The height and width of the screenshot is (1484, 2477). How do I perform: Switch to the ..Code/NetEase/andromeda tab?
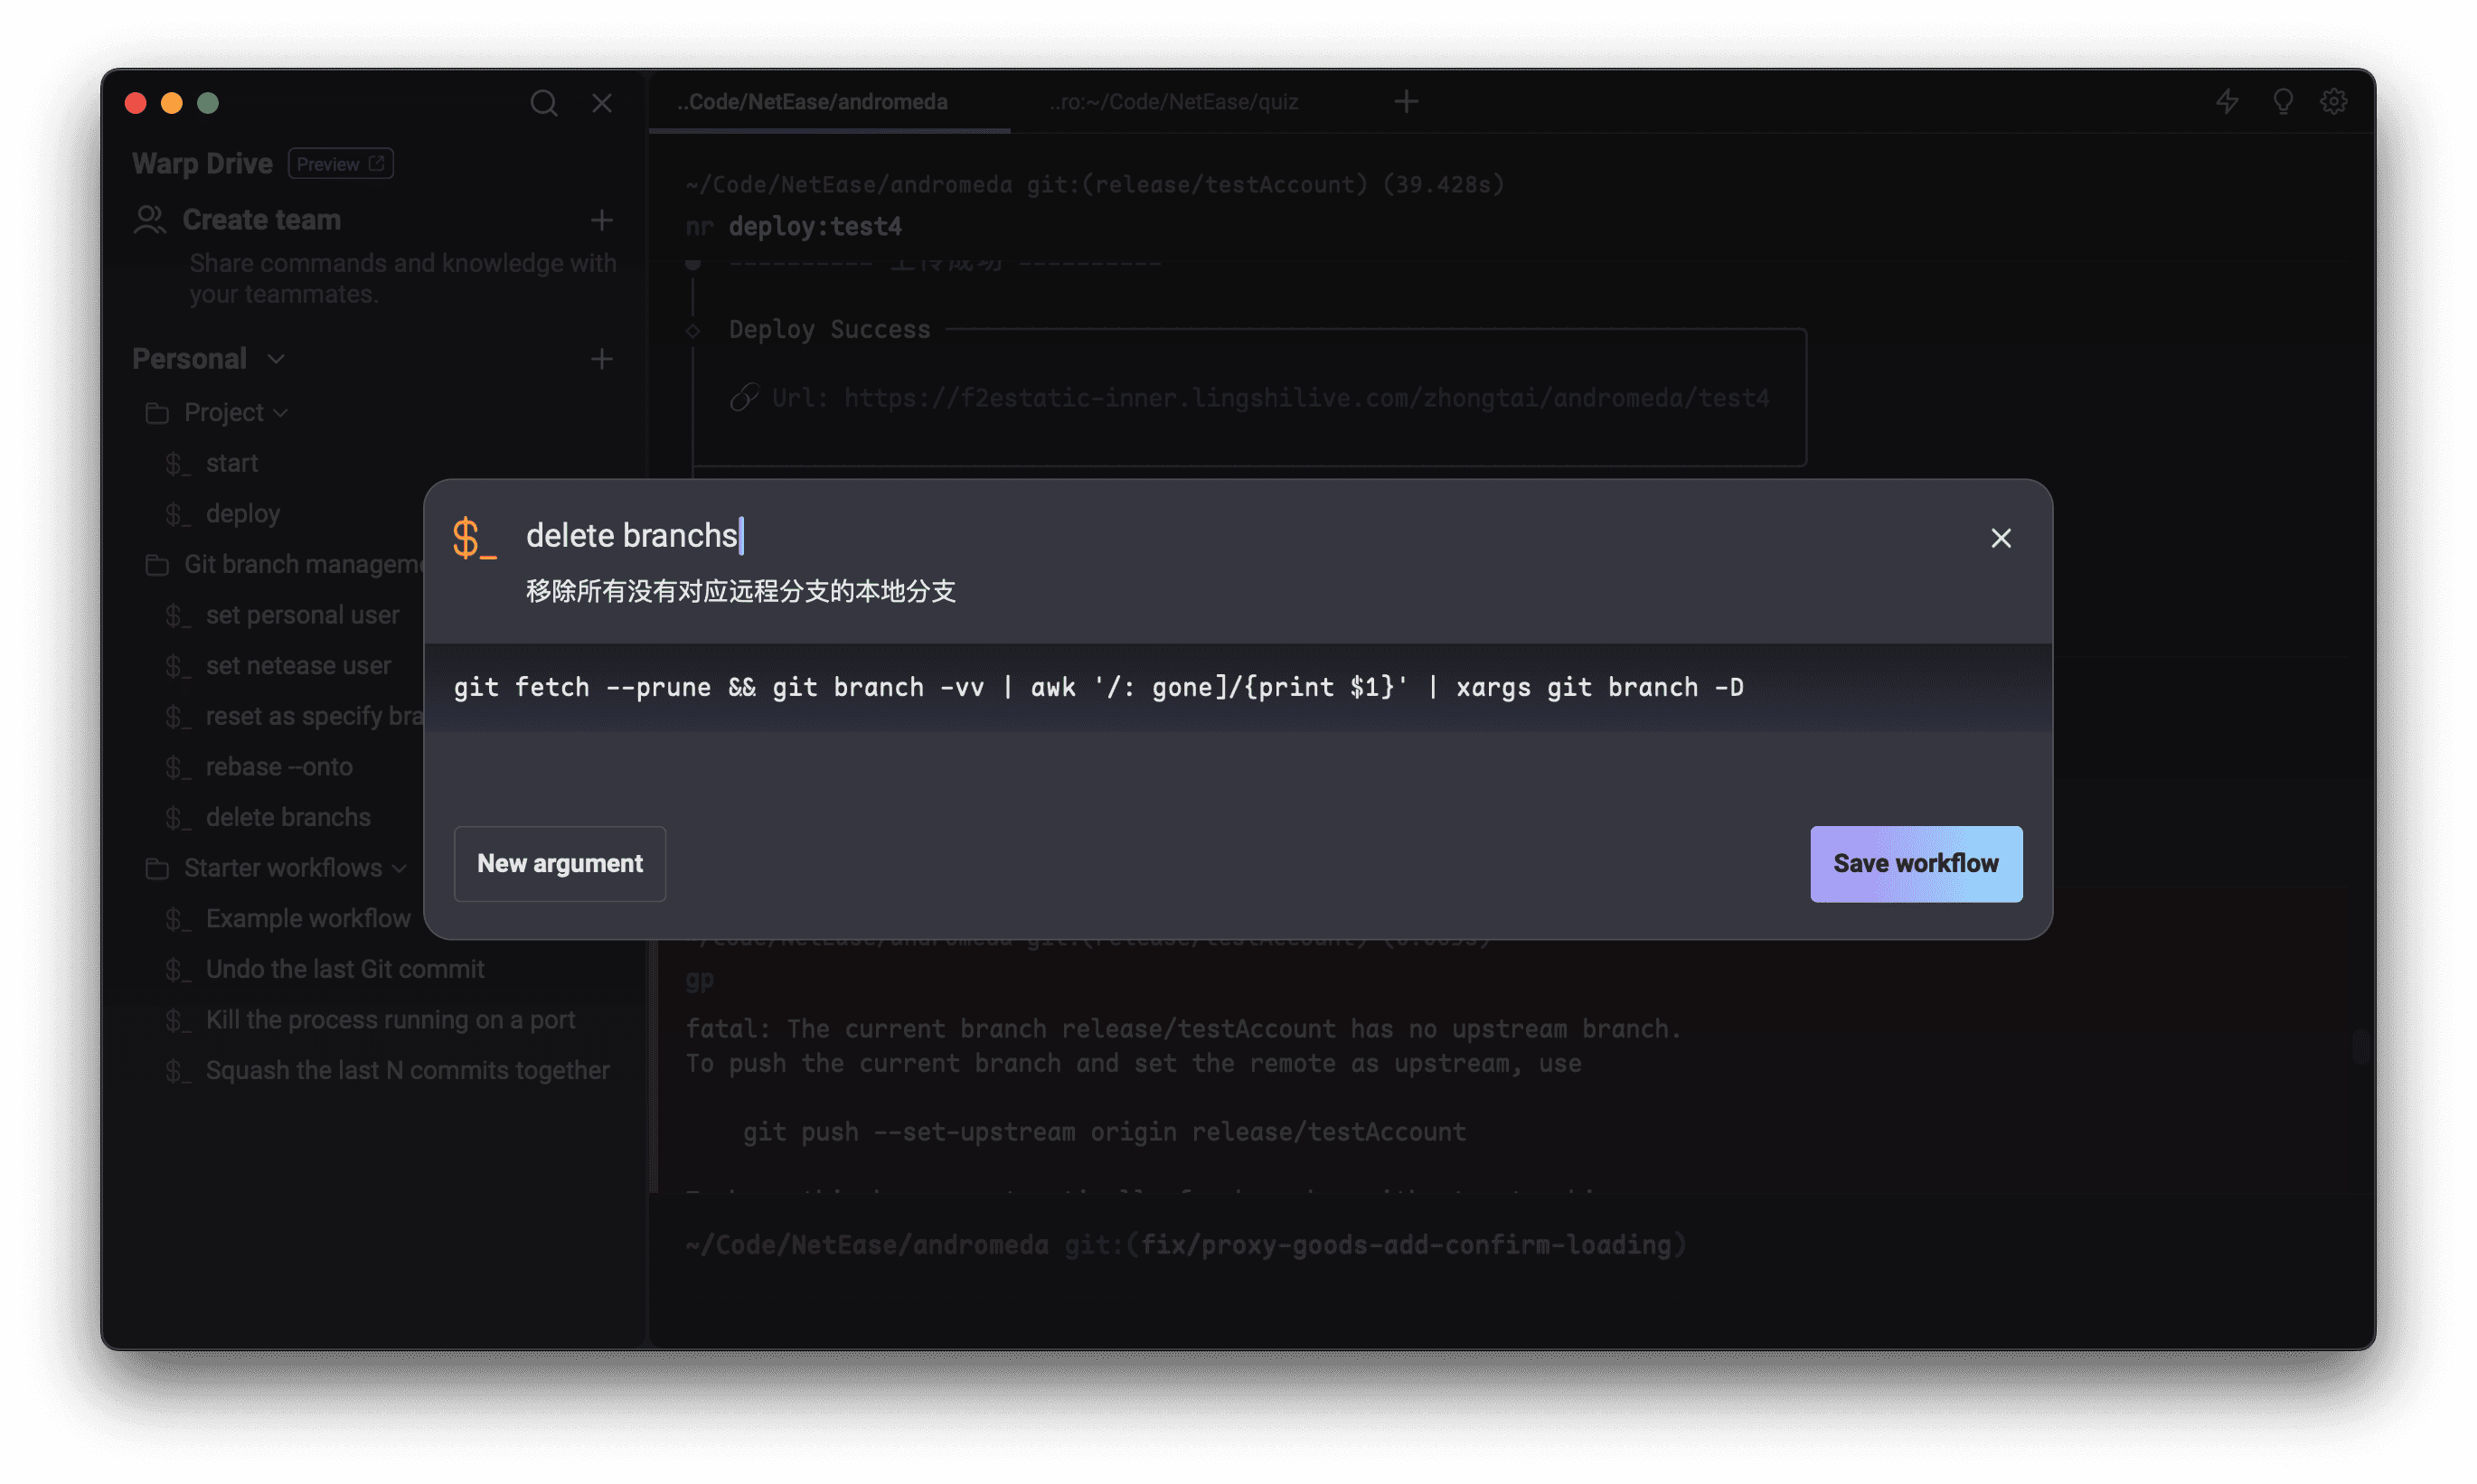tap(829, 102)
